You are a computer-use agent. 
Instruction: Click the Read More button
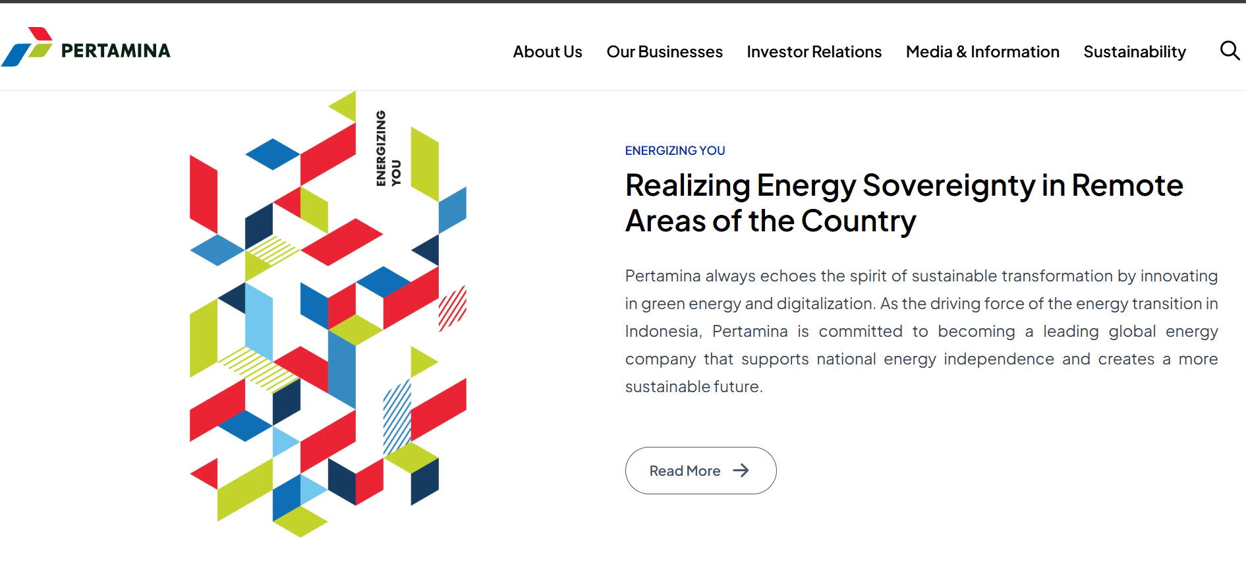coord(700,471)
